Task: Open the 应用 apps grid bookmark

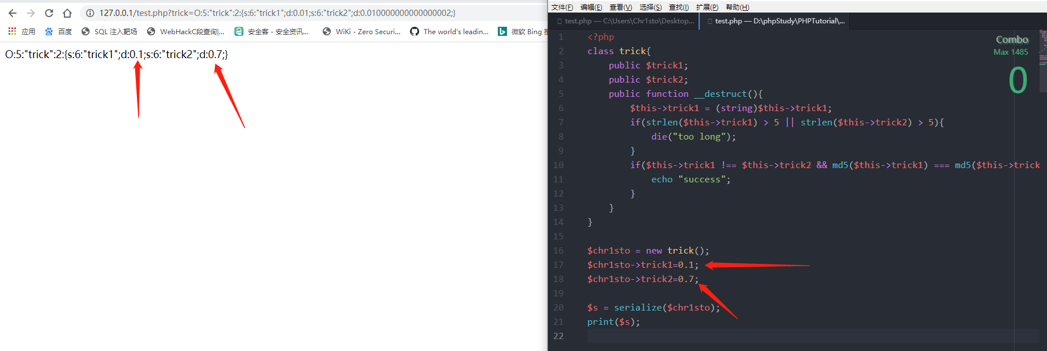Action: 22,31
